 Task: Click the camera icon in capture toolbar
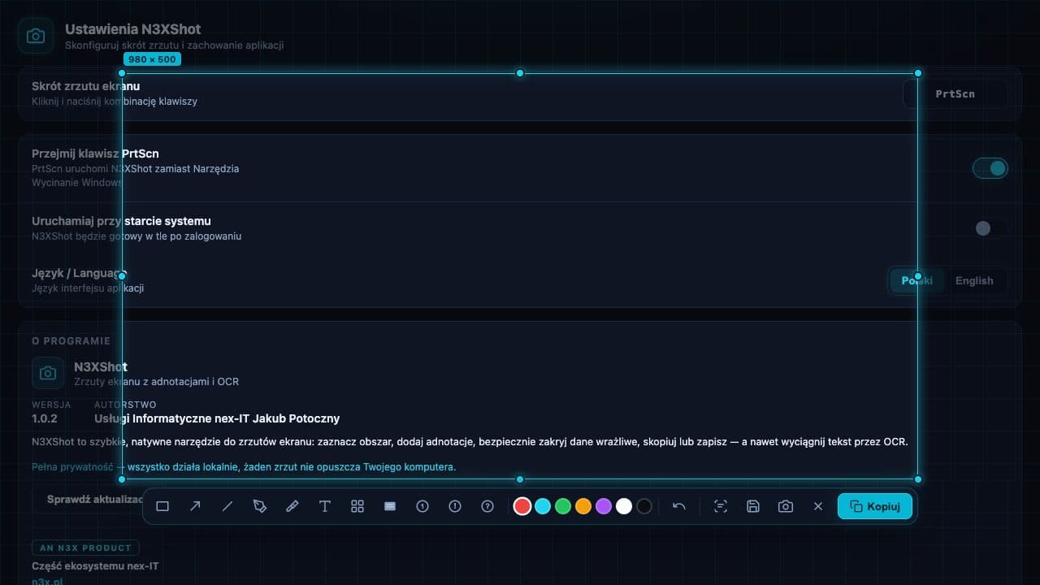click(786, 506)
